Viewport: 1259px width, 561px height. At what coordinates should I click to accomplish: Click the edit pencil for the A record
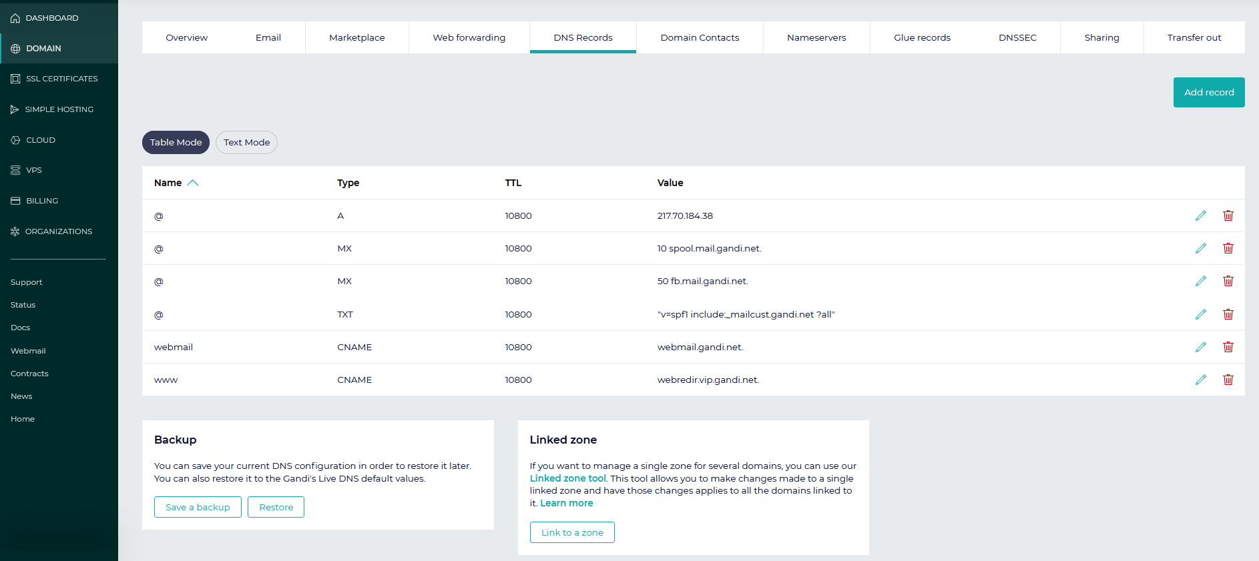pyautogui.click(x=1200, y=215)
